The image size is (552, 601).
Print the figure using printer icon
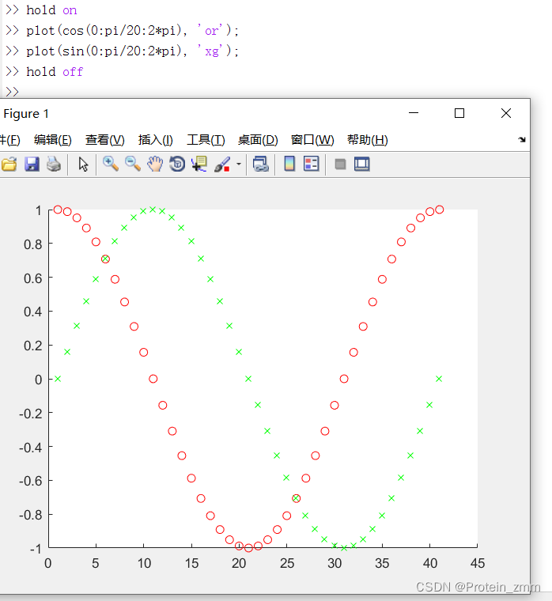[x=54, y=164]
